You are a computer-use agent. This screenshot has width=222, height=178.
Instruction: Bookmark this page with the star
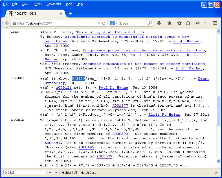click(179, 23)
